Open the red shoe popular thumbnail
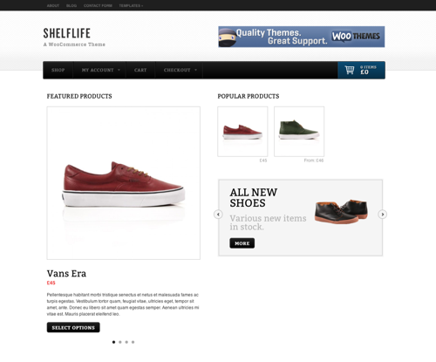Viewport: 436px width, 362px height. pos(242,132)
